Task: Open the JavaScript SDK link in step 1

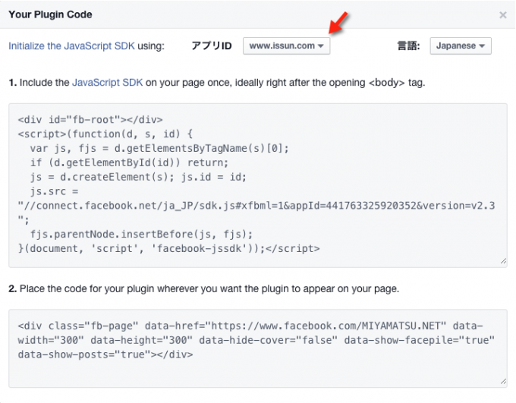Action: tap(107, 82)
